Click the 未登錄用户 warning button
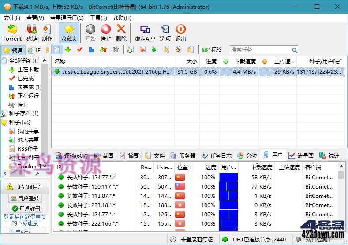This screenshot has height=245, width=348. 24,187
